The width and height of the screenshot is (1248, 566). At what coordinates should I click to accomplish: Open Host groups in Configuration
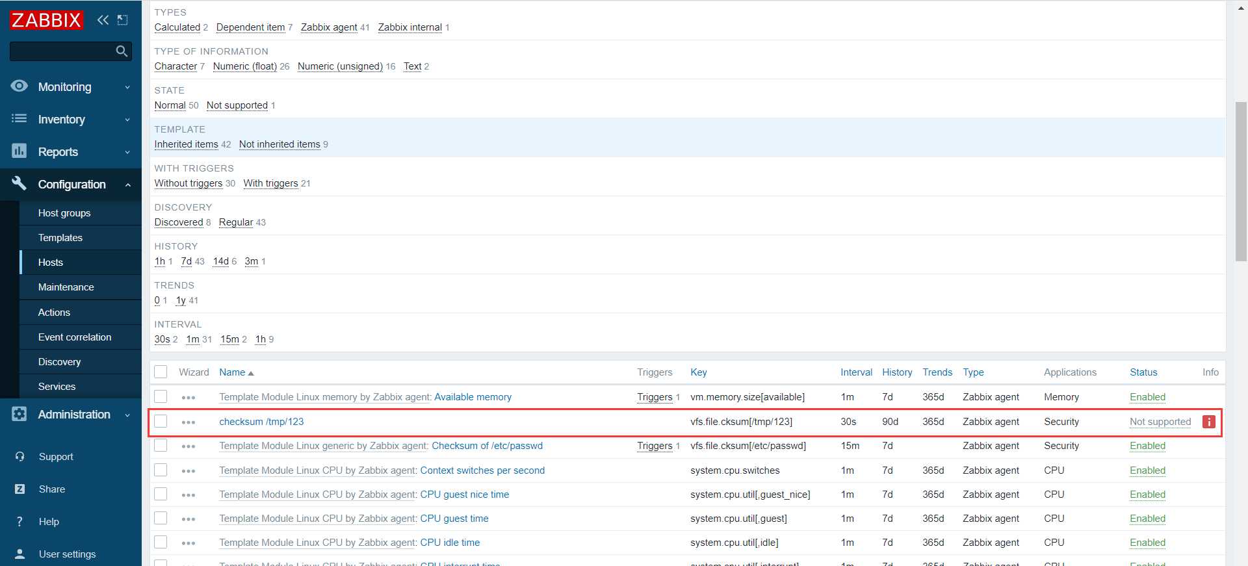64,212
